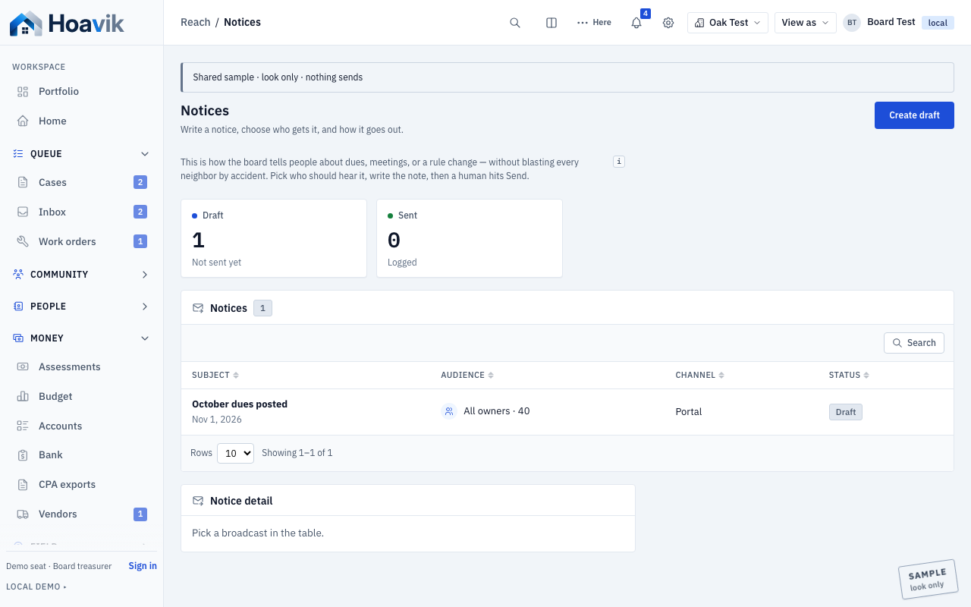Image resolution: width=971 pixels, height=607 pixels.
Task: Collapse the Queue section
Action: click(145, 154)
